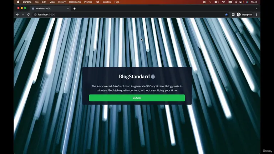
Task: Click the favicon on localhost tab
Action: coord(33,9)
